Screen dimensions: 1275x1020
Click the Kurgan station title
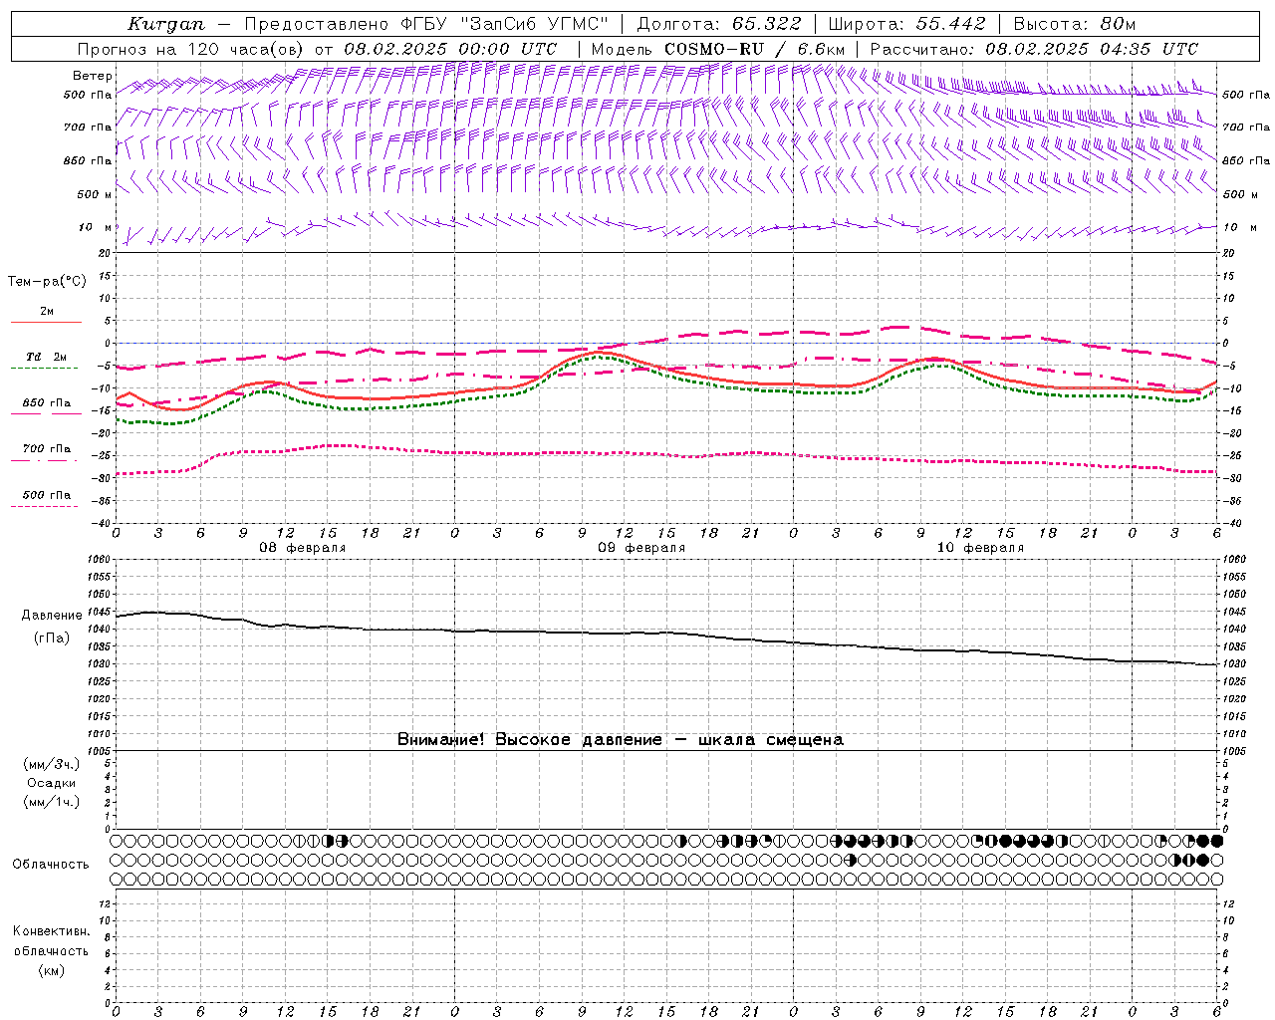click(167, 24)
